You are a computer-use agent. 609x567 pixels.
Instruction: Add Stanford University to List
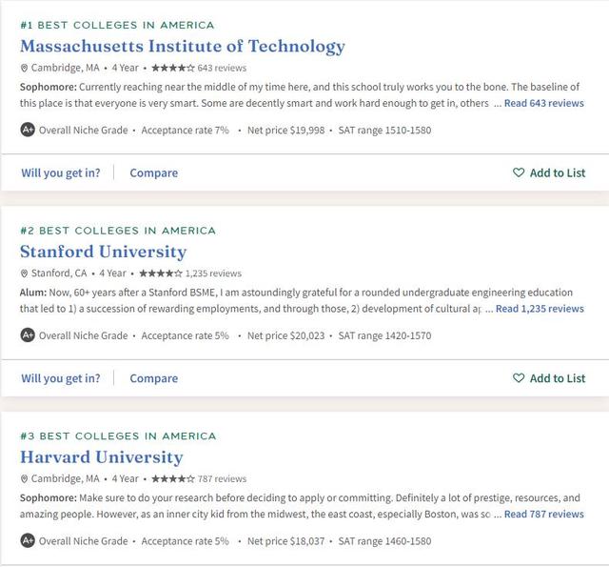557,378
